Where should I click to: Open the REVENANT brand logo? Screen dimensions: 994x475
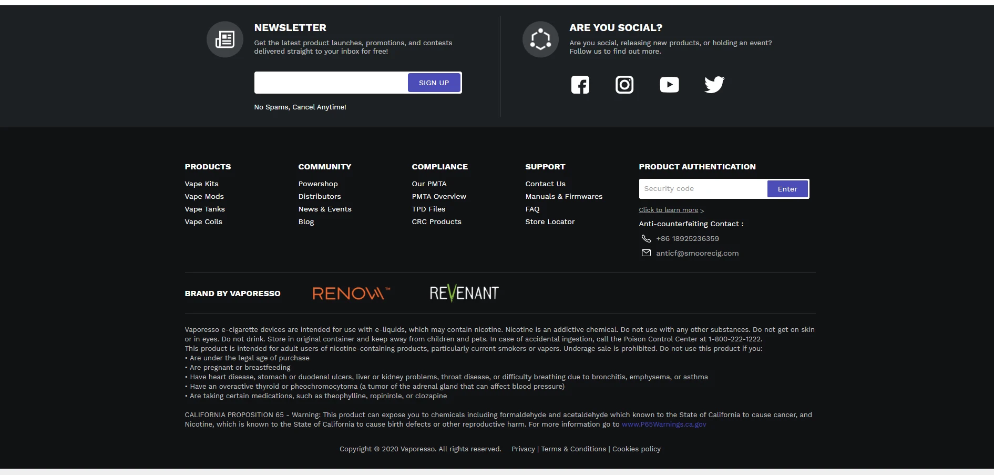coord(464,293)
